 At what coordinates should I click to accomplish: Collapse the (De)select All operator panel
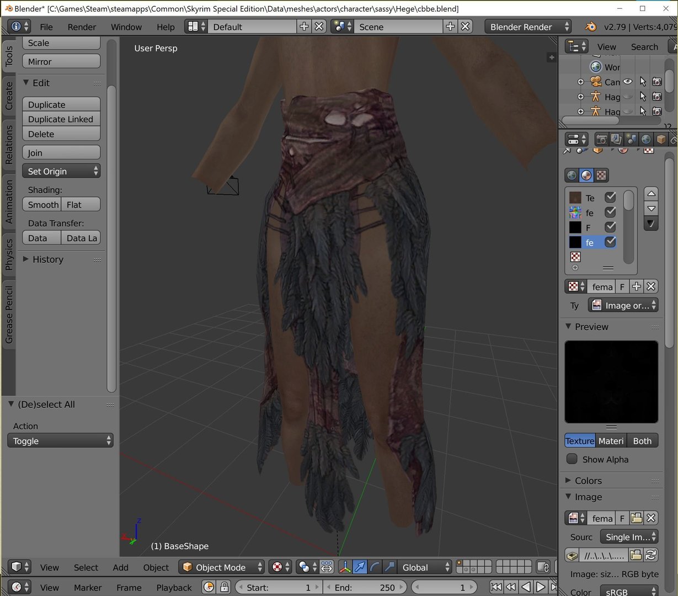(x=11, y=404)
